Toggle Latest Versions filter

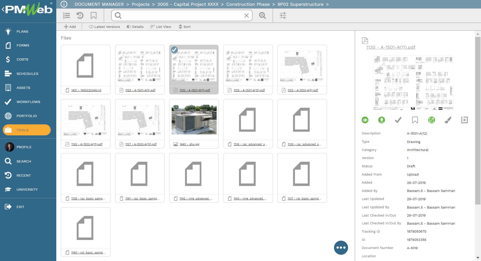[104, 27]
